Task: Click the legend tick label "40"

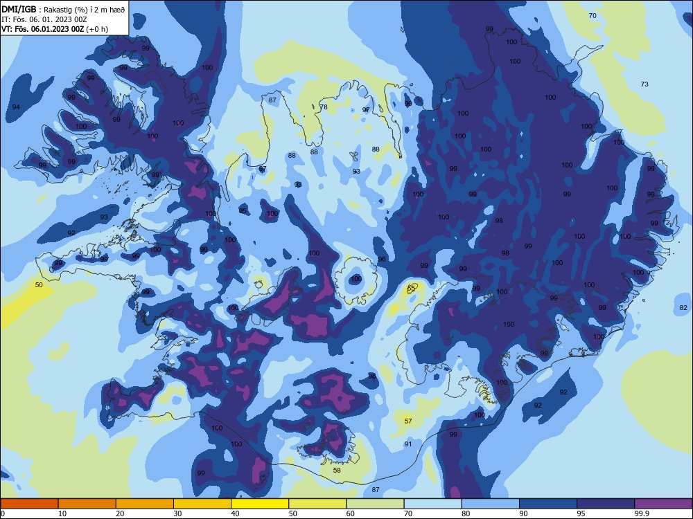Action: click(x=235, y=513)
